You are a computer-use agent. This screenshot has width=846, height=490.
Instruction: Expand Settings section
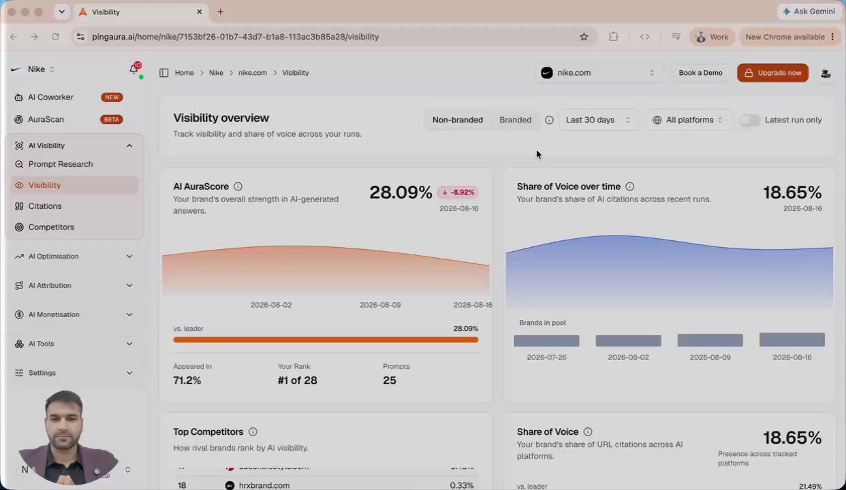(x=74, y=373)
